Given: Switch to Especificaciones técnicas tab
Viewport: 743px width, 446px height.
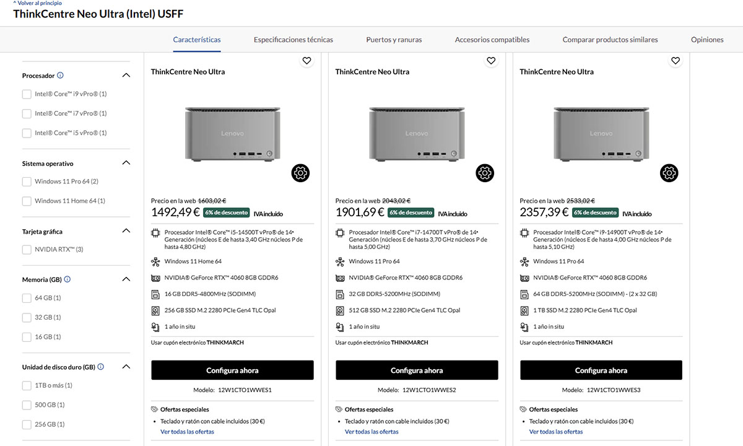Looking at the screenshot, I should tap(293, 40).
